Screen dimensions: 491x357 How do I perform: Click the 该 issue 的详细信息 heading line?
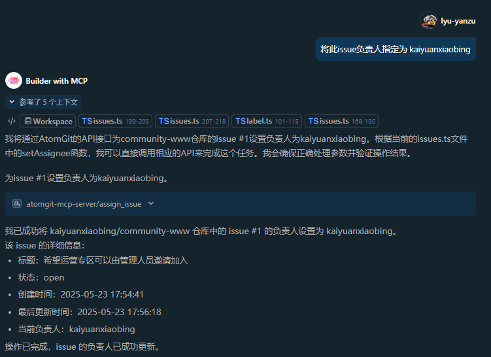point(44,245)
